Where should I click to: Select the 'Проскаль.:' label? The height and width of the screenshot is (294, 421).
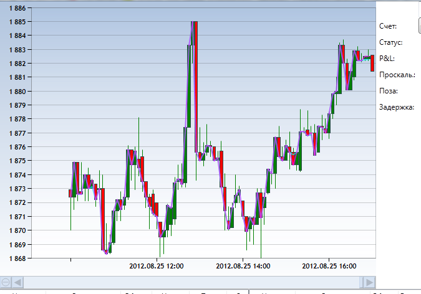coord(397,75)
